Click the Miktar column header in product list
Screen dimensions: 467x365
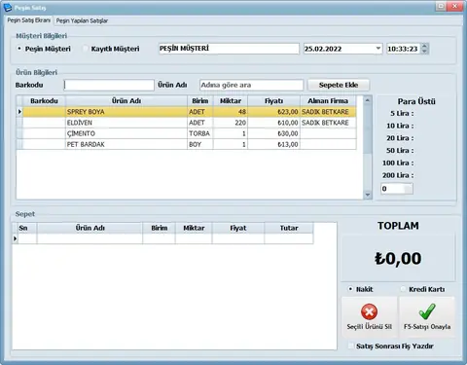click(231, 101)
